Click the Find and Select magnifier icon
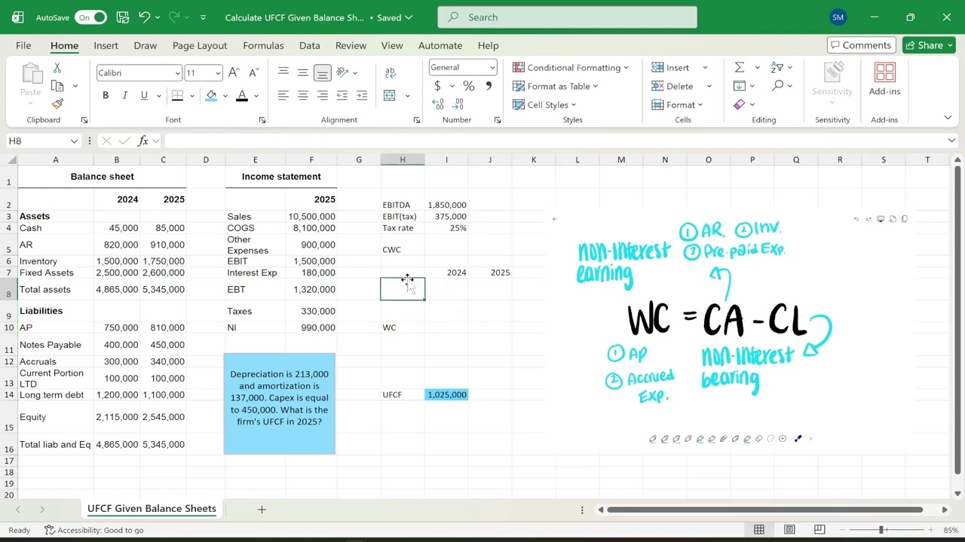This screenshot has width=965, height=542. click(777, 86)
